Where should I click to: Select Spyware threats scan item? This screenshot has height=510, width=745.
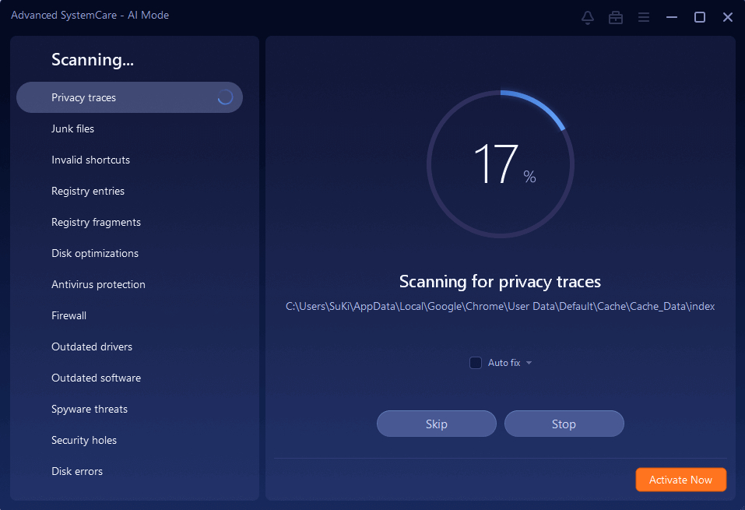click(90, 410)
